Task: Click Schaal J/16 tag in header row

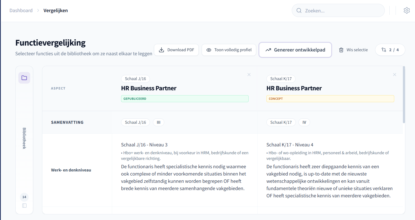Action: 135,79
